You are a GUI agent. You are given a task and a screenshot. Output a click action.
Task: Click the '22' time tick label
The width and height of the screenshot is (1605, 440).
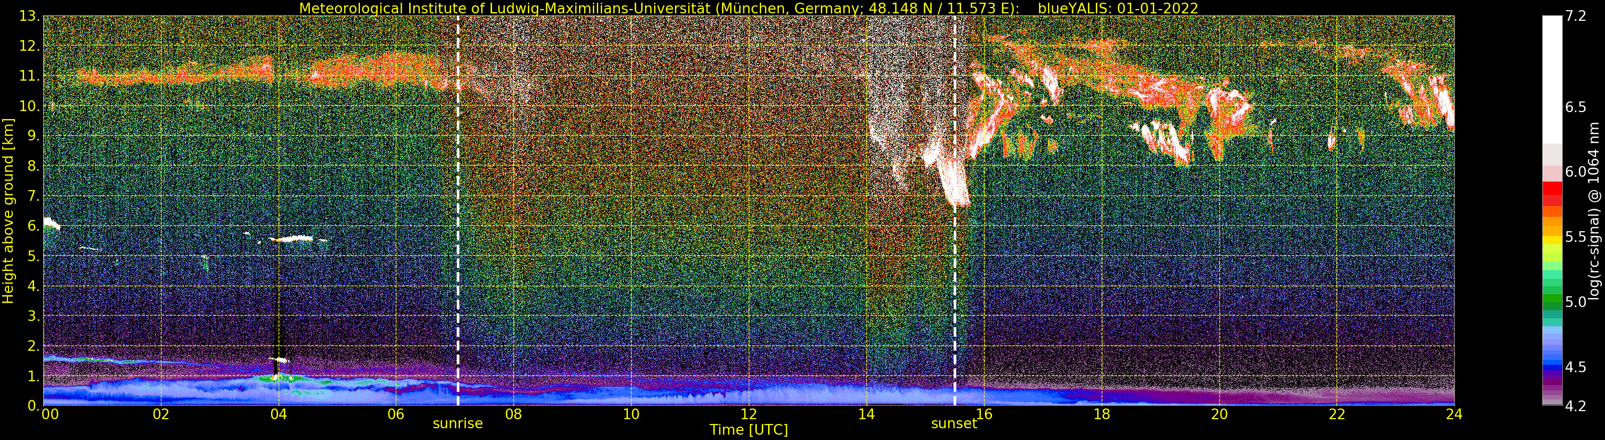[x=1337, y=414]
